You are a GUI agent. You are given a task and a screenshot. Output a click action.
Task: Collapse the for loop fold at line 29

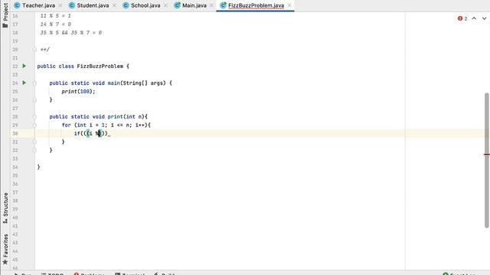point(34,125)
